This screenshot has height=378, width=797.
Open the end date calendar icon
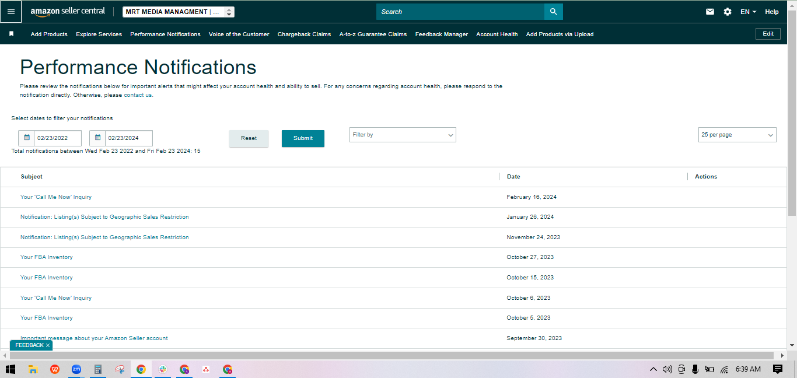click(x=97, y=138)
